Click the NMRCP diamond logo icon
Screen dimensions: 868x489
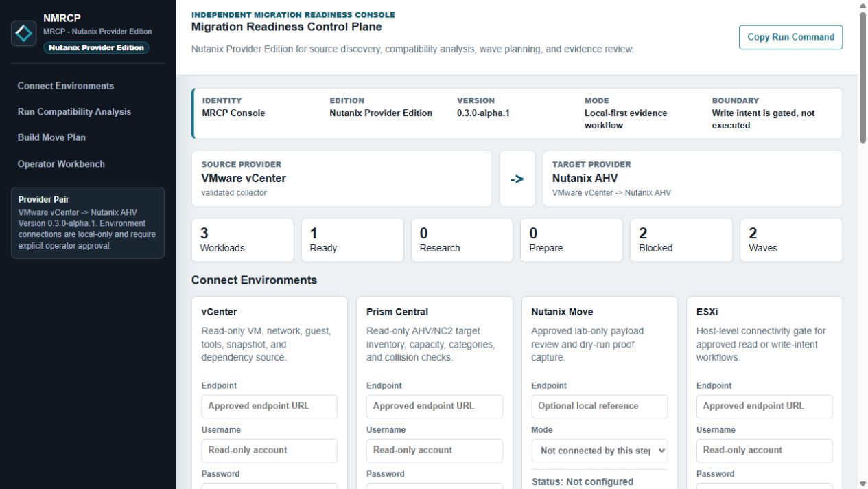pyautogui.click(x=24, y=33)
